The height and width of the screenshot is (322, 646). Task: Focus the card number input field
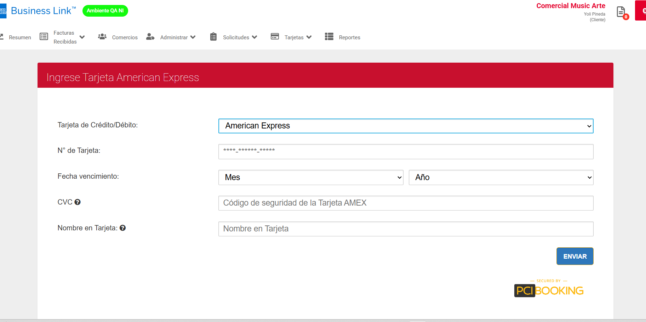click(406, 151)
